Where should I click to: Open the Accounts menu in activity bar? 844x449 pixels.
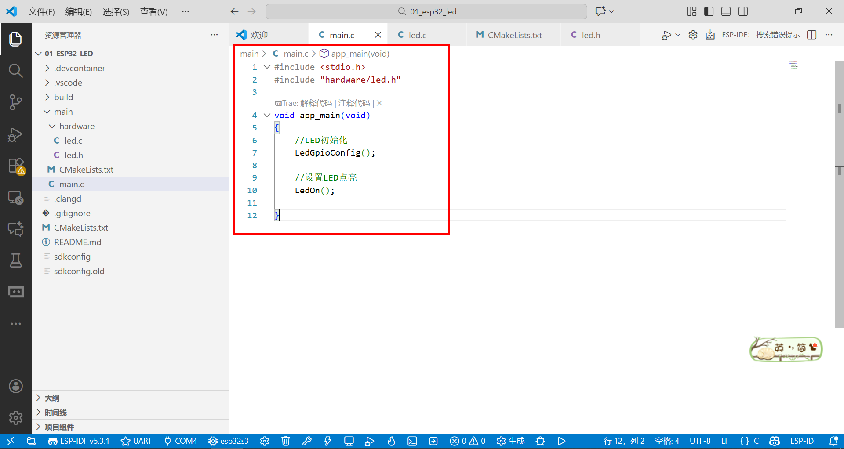pyautogui.click(x=16, y=386)
